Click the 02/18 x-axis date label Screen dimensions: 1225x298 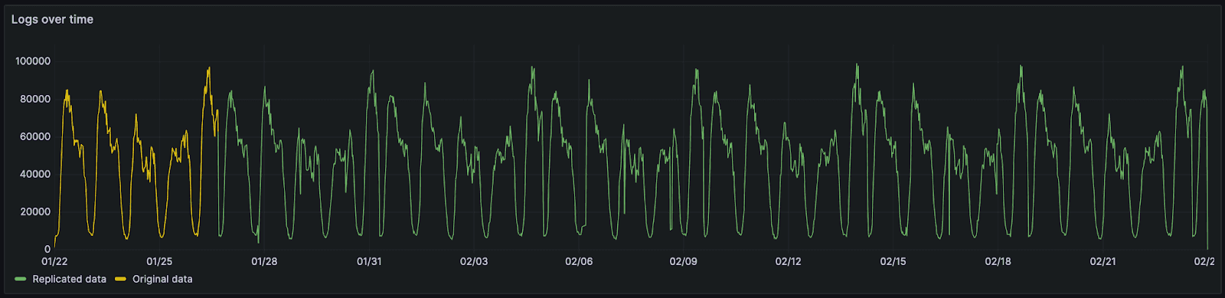pos(998,261)
